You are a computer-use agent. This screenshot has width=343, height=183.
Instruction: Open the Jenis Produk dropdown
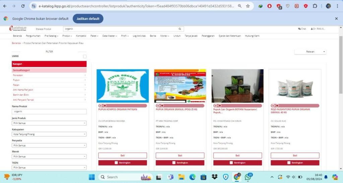coord(49,123)
